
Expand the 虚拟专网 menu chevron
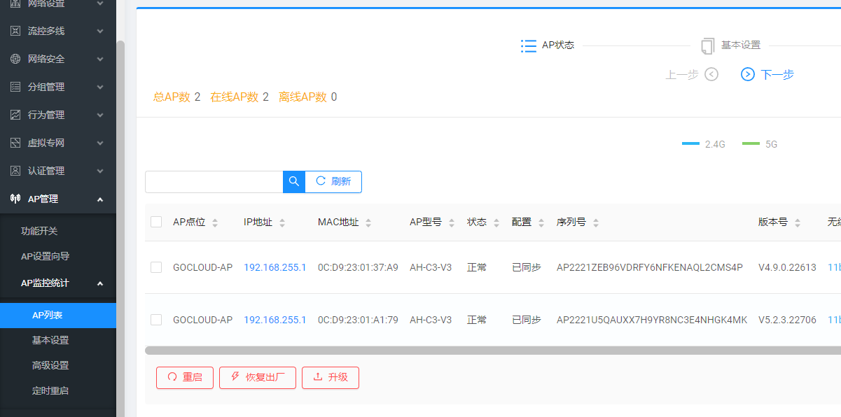click(x=100, y=143)
